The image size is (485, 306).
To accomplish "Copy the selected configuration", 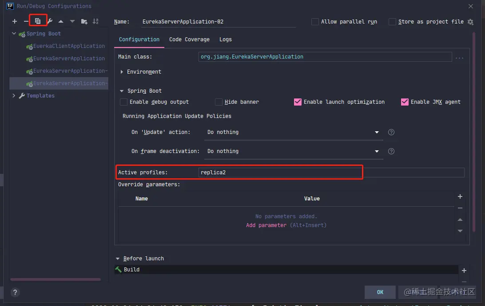I will tap(38, 21).
